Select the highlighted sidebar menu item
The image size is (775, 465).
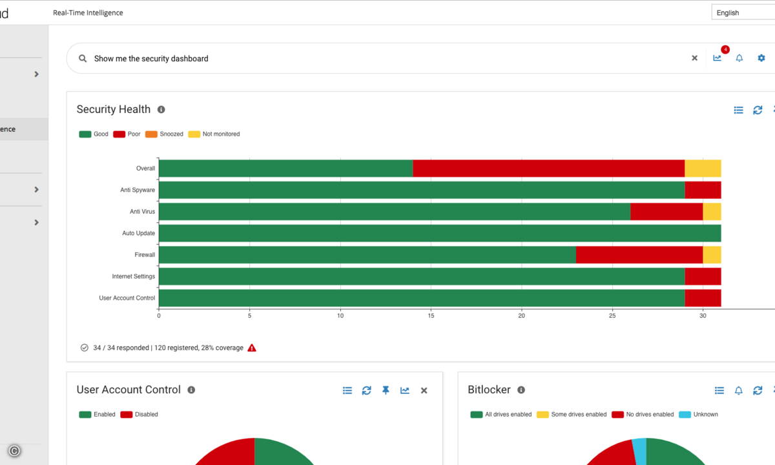point(24,129)
